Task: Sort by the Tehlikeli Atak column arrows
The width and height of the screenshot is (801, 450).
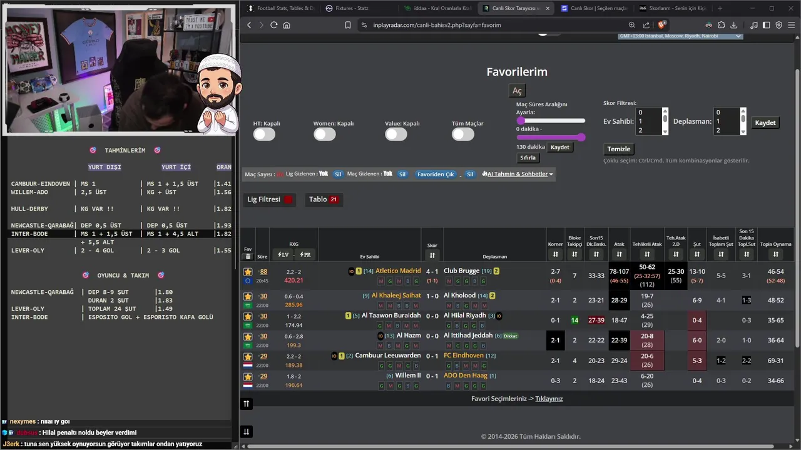Action: click(647, 254)
